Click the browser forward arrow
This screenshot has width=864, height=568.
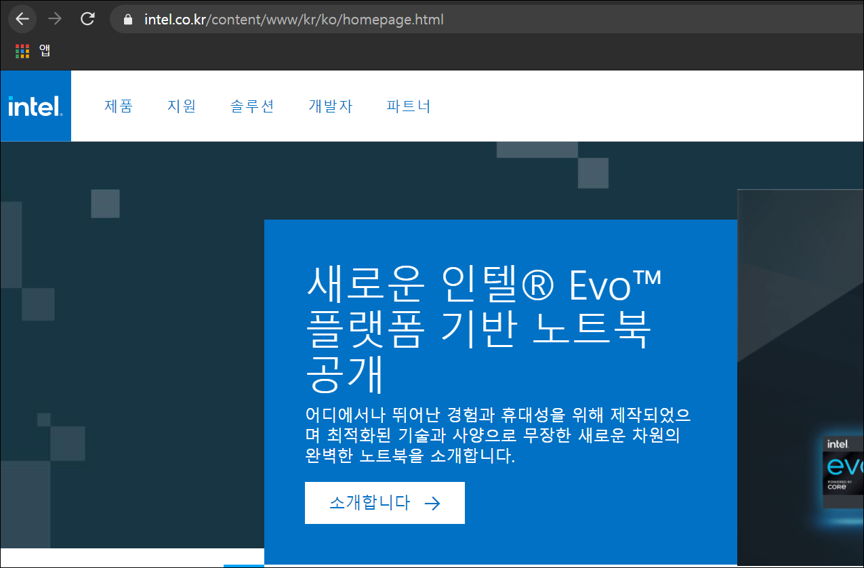[55, 19]
